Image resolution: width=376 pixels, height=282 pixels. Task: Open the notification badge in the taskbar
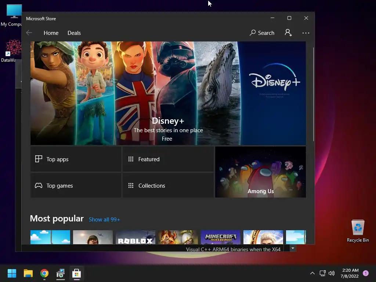click(x=366, y=273)
